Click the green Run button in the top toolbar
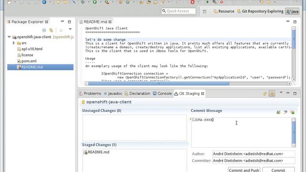The image size is (306, 172). pyautogui.click(x=95, y=2)
